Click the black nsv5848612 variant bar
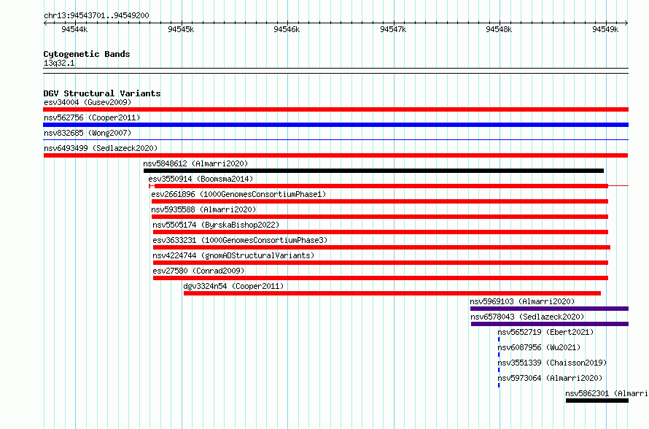 (x=374, y=171)
